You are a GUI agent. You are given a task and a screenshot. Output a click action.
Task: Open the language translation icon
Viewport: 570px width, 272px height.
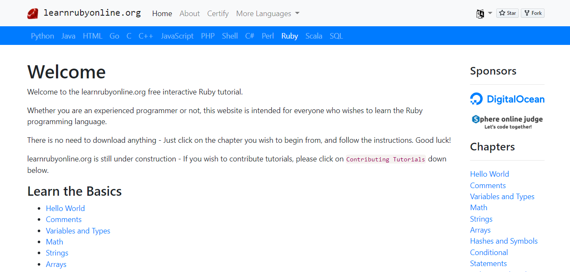480,13
